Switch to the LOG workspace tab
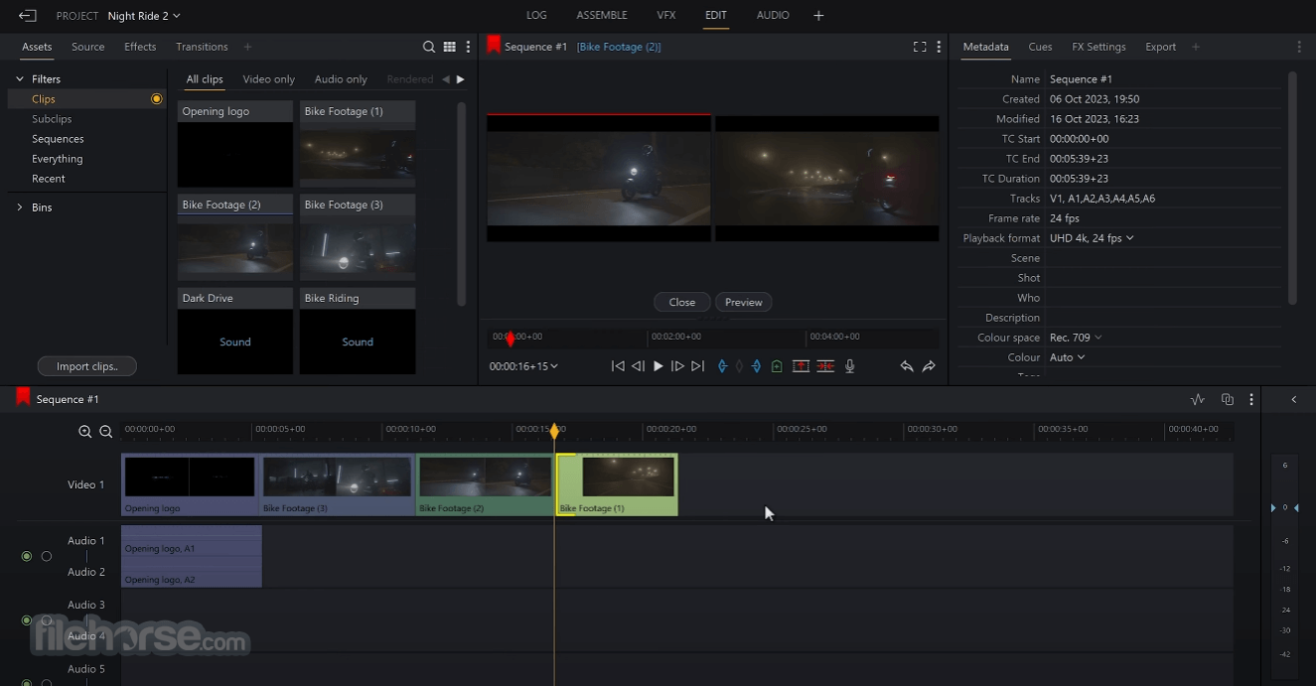1316x686 pixels. pyautogui.click(x=536, y=15)
